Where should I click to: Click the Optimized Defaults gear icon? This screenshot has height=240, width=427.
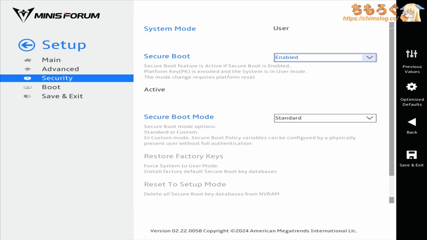pos(412,87)
